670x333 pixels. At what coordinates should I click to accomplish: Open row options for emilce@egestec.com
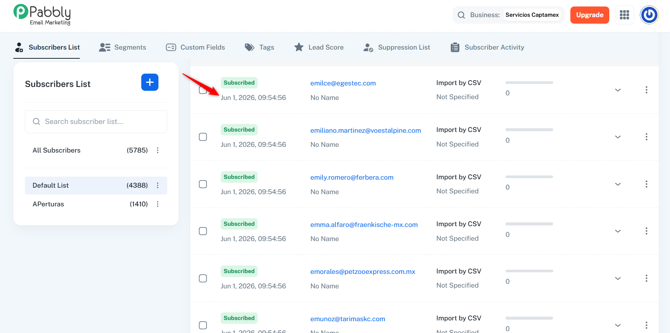pyautogui.click(x=646, y=90)
